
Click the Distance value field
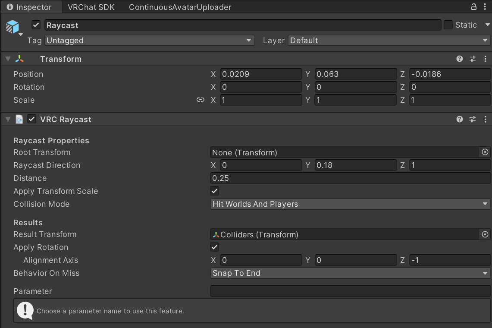pos(350,178)
